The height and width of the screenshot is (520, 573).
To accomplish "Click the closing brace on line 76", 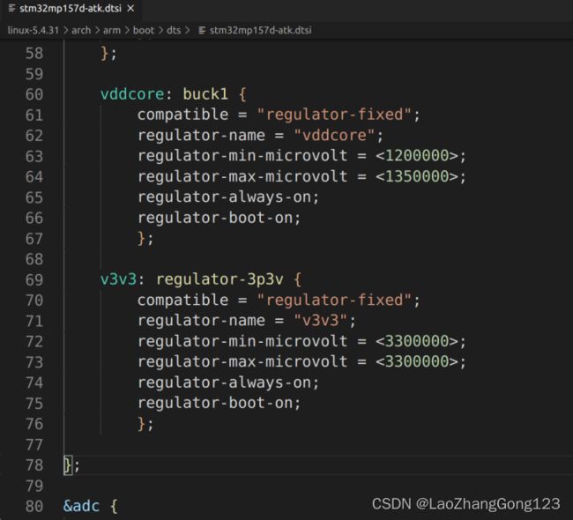I will (142, 424).
